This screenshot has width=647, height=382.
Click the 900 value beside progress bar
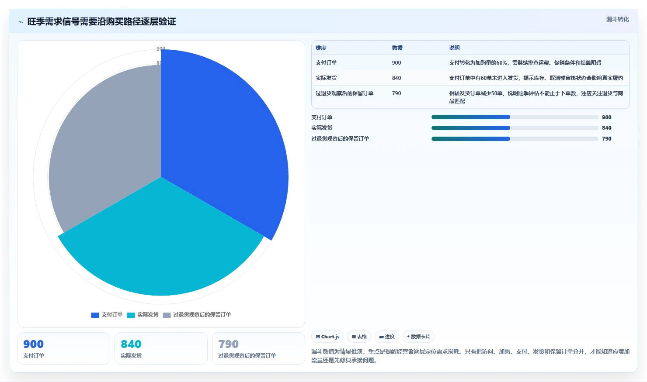coord(607,117)
